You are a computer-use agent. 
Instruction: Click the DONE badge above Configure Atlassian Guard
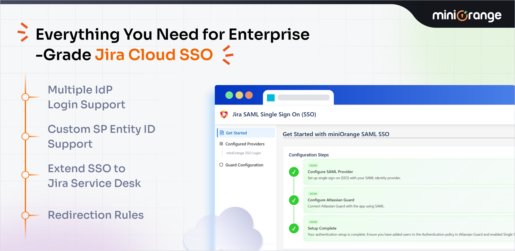click(313, 194)
